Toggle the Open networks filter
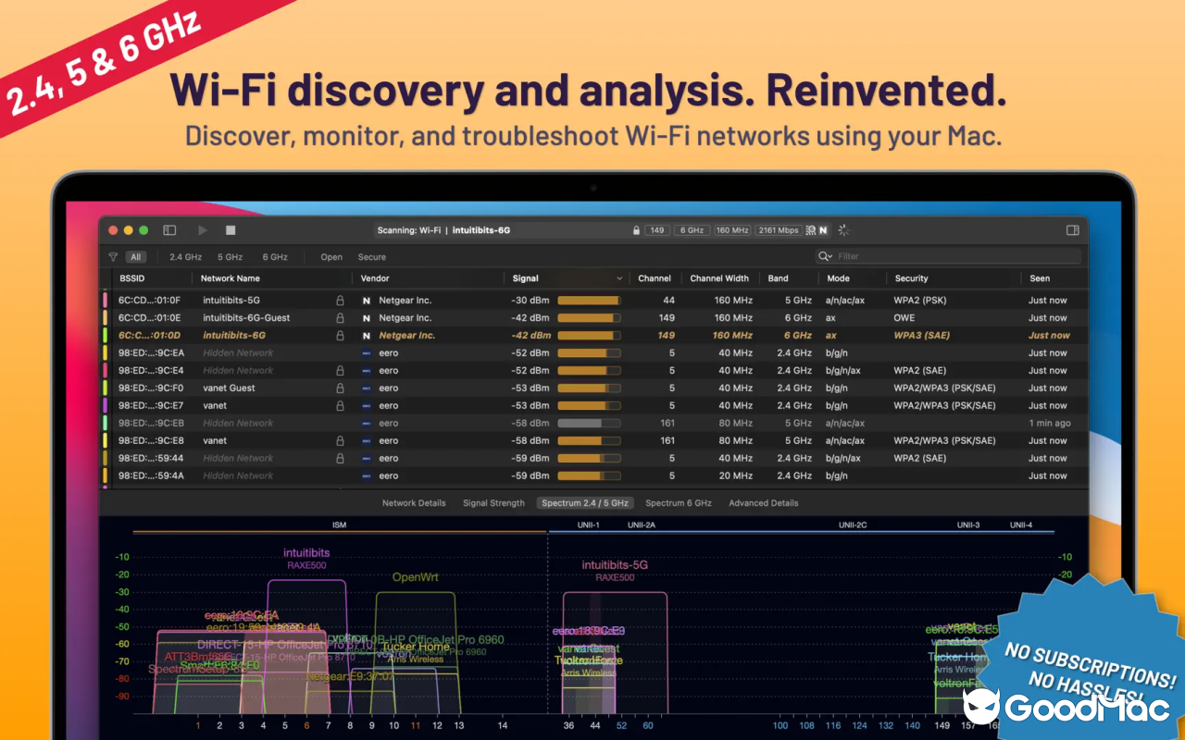Screen dimensions: 1185x740 331,257
